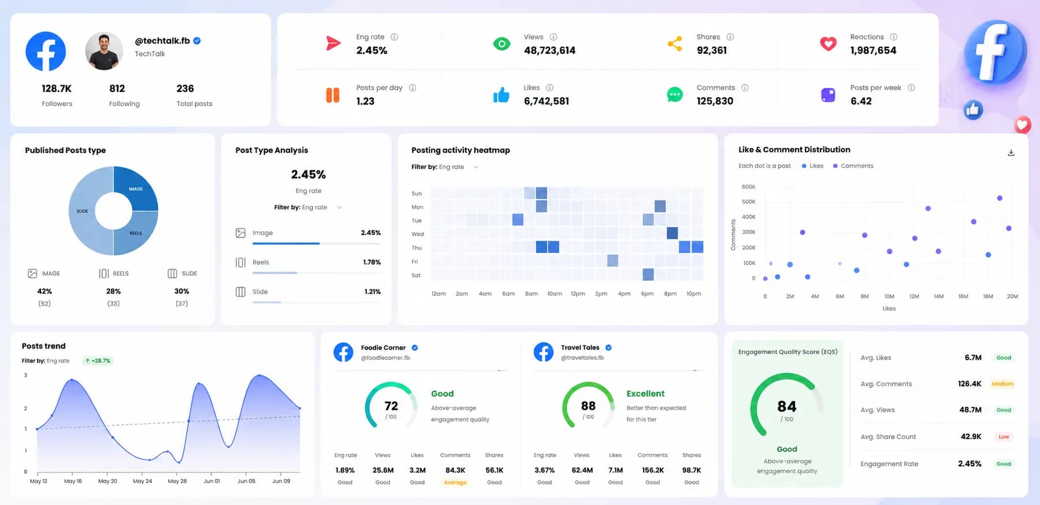Open the @techtalk.fb profile handle
This screenshot has height=505, width=1040.
click(x=162, y=40)
